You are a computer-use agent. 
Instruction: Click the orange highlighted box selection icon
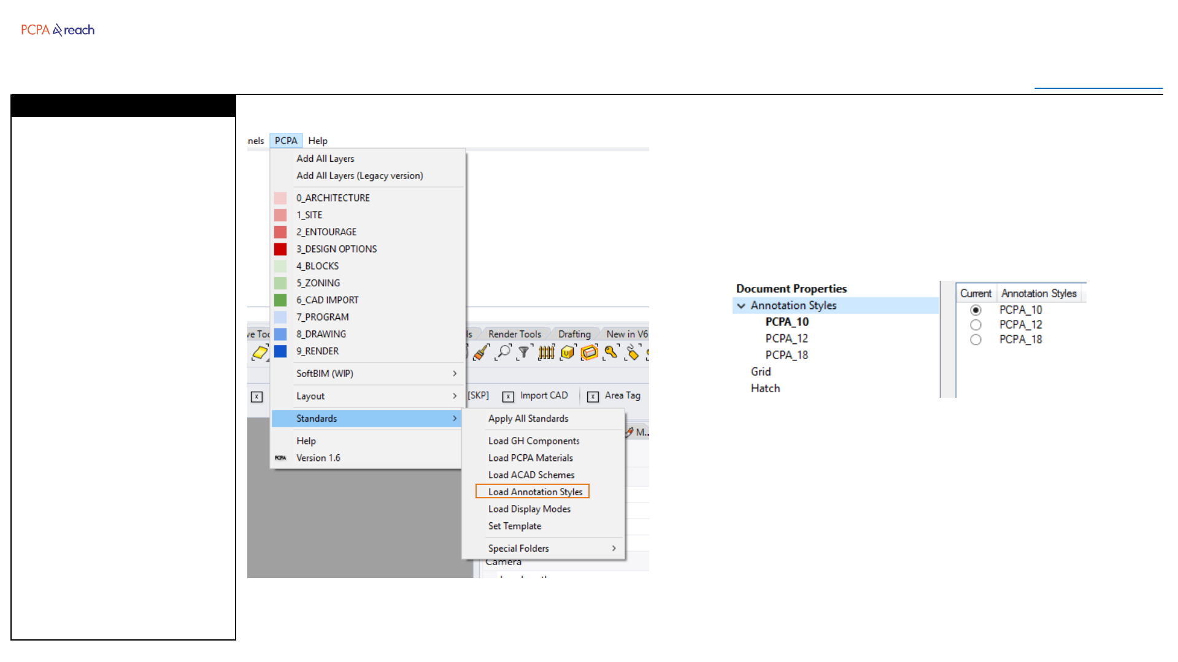pos(589,352)
